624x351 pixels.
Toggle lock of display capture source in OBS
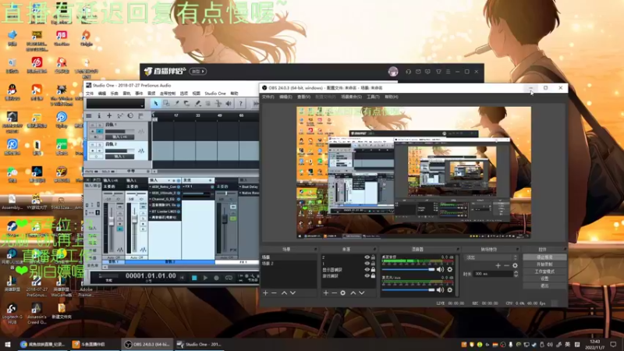374,269
